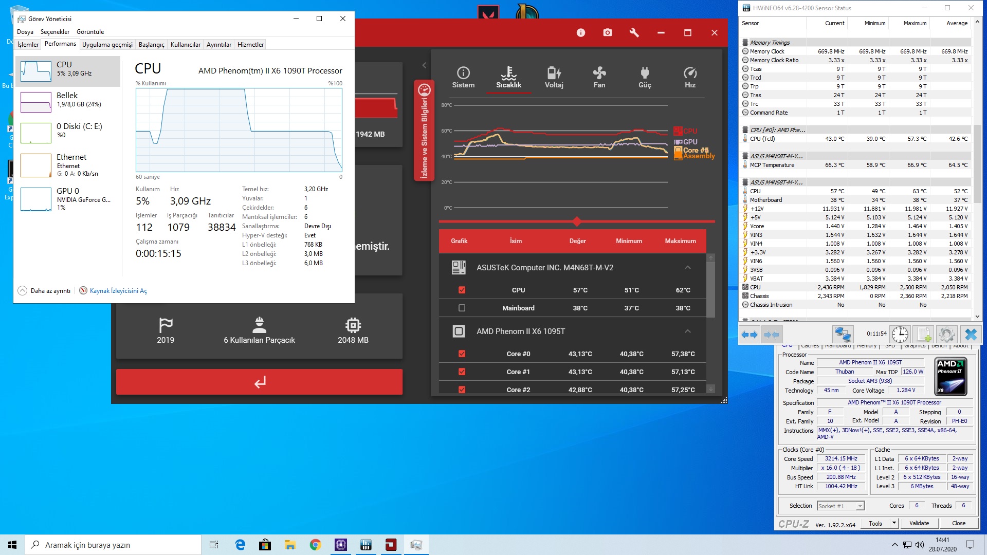Screen dimensions: 987x555
Task: Open the Hız speedometer section
Action: (x=690, y=78)
